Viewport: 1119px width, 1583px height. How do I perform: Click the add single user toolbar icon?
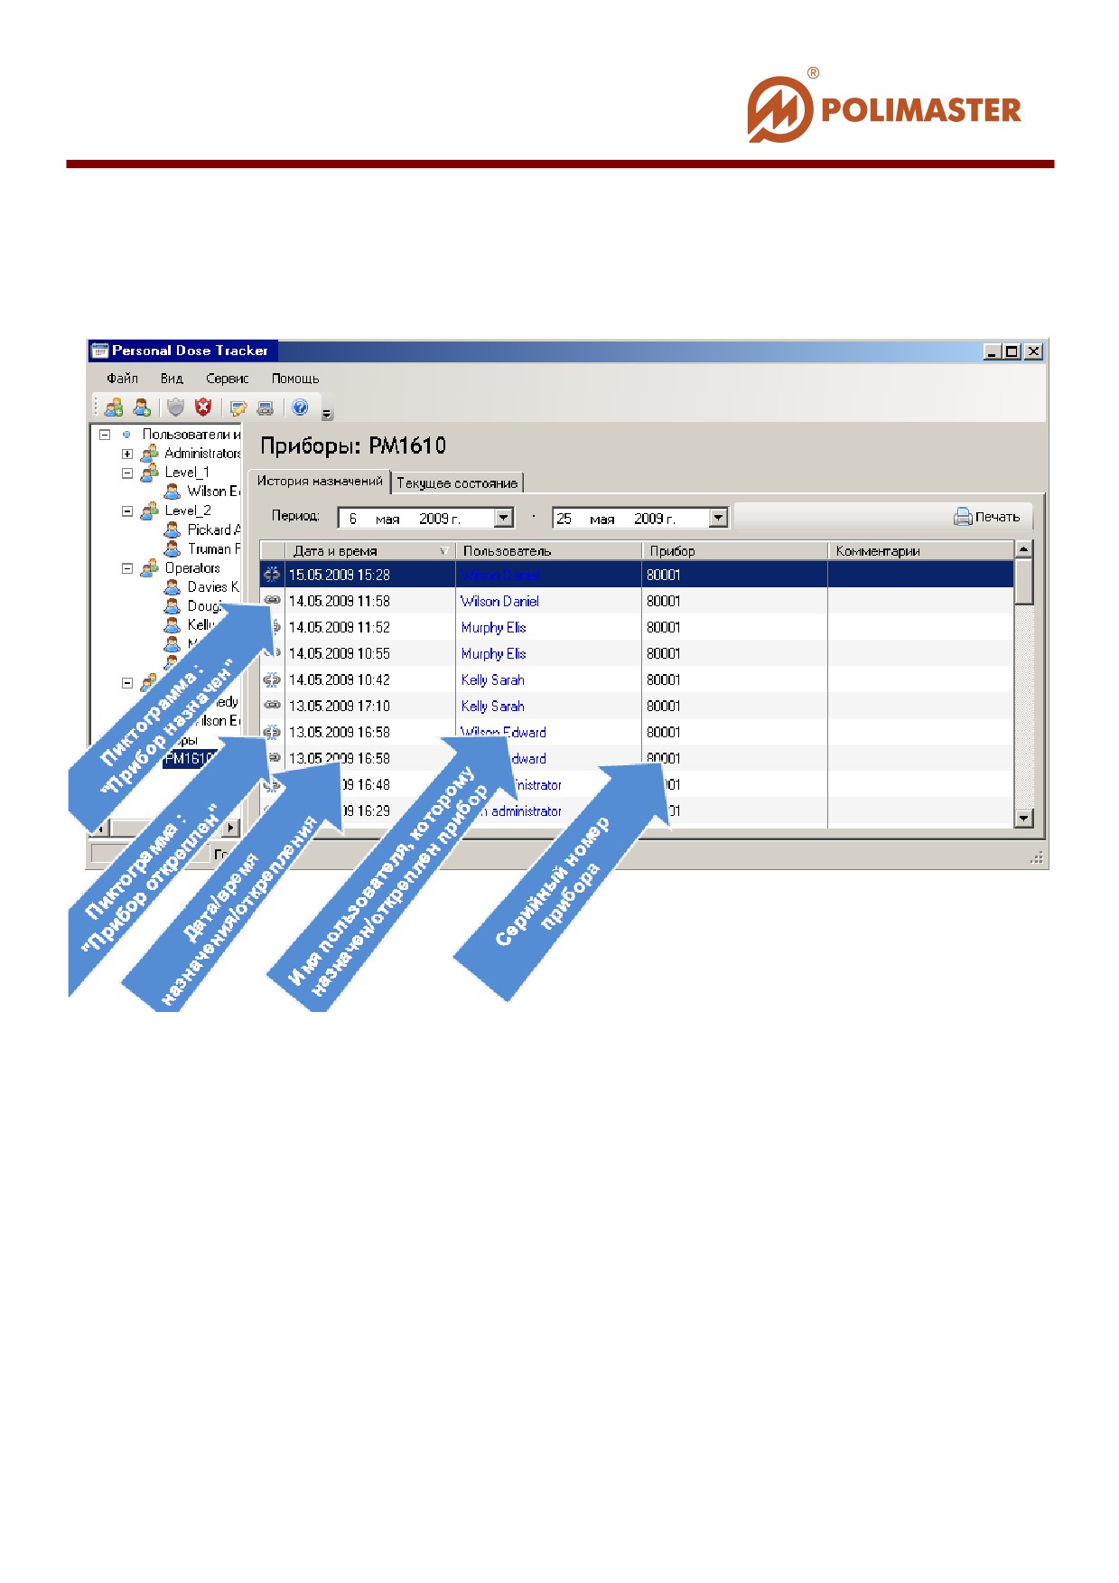click(x=142, y=407)
